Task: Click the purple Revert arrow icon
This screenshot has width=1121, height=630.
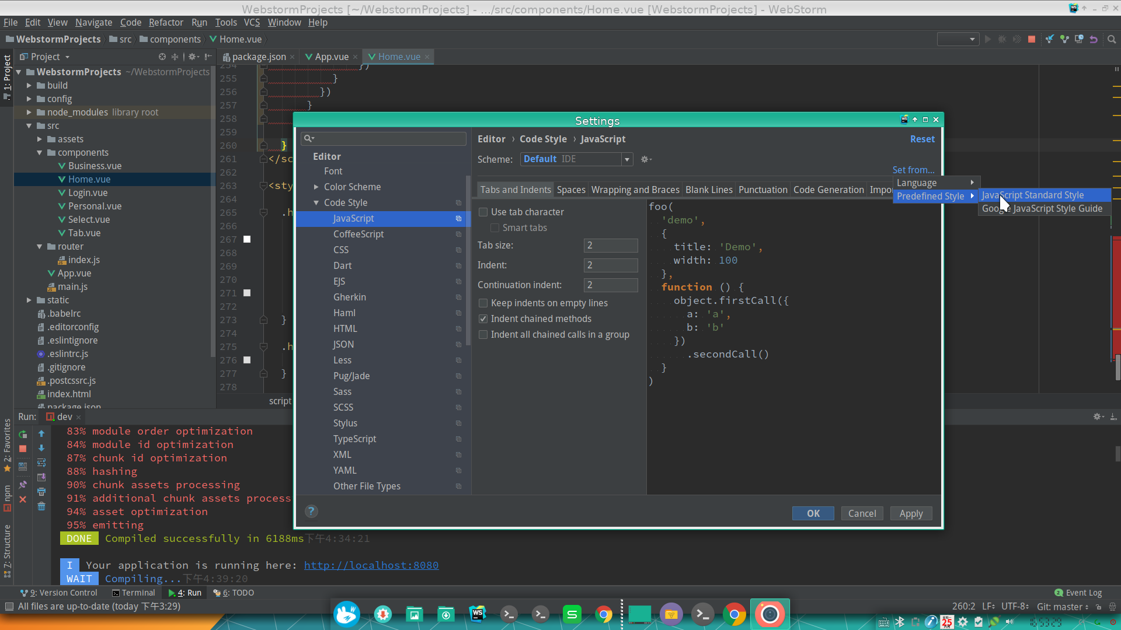Action: coord(1094,39)
